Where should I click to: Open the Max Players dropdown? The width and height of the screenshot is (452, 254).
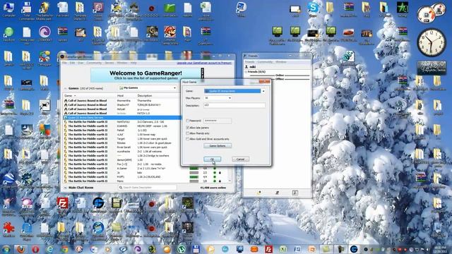pos(218,98)
